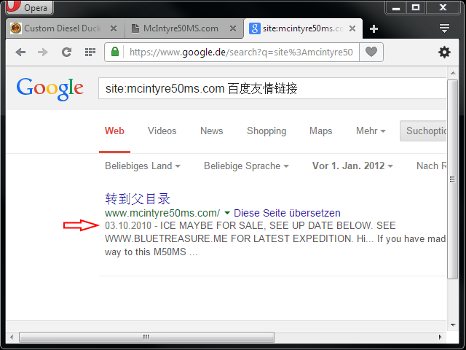
Task: Click the green padlock security badge
Action: point(115,52)
